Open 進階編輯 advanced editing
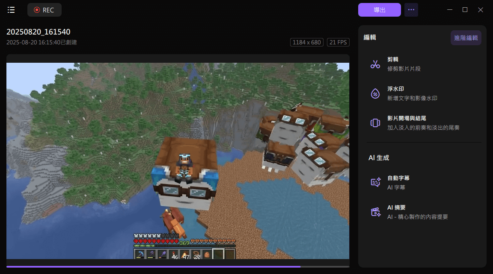Viewport: 493px width, 274px height. tap(466, 38)
